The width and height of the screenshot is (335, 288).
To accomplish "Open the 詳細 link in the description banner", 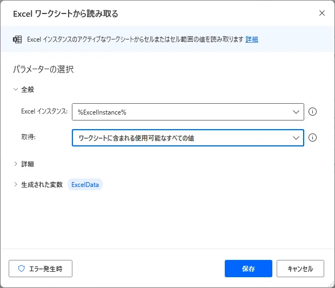I will [252, 39].
